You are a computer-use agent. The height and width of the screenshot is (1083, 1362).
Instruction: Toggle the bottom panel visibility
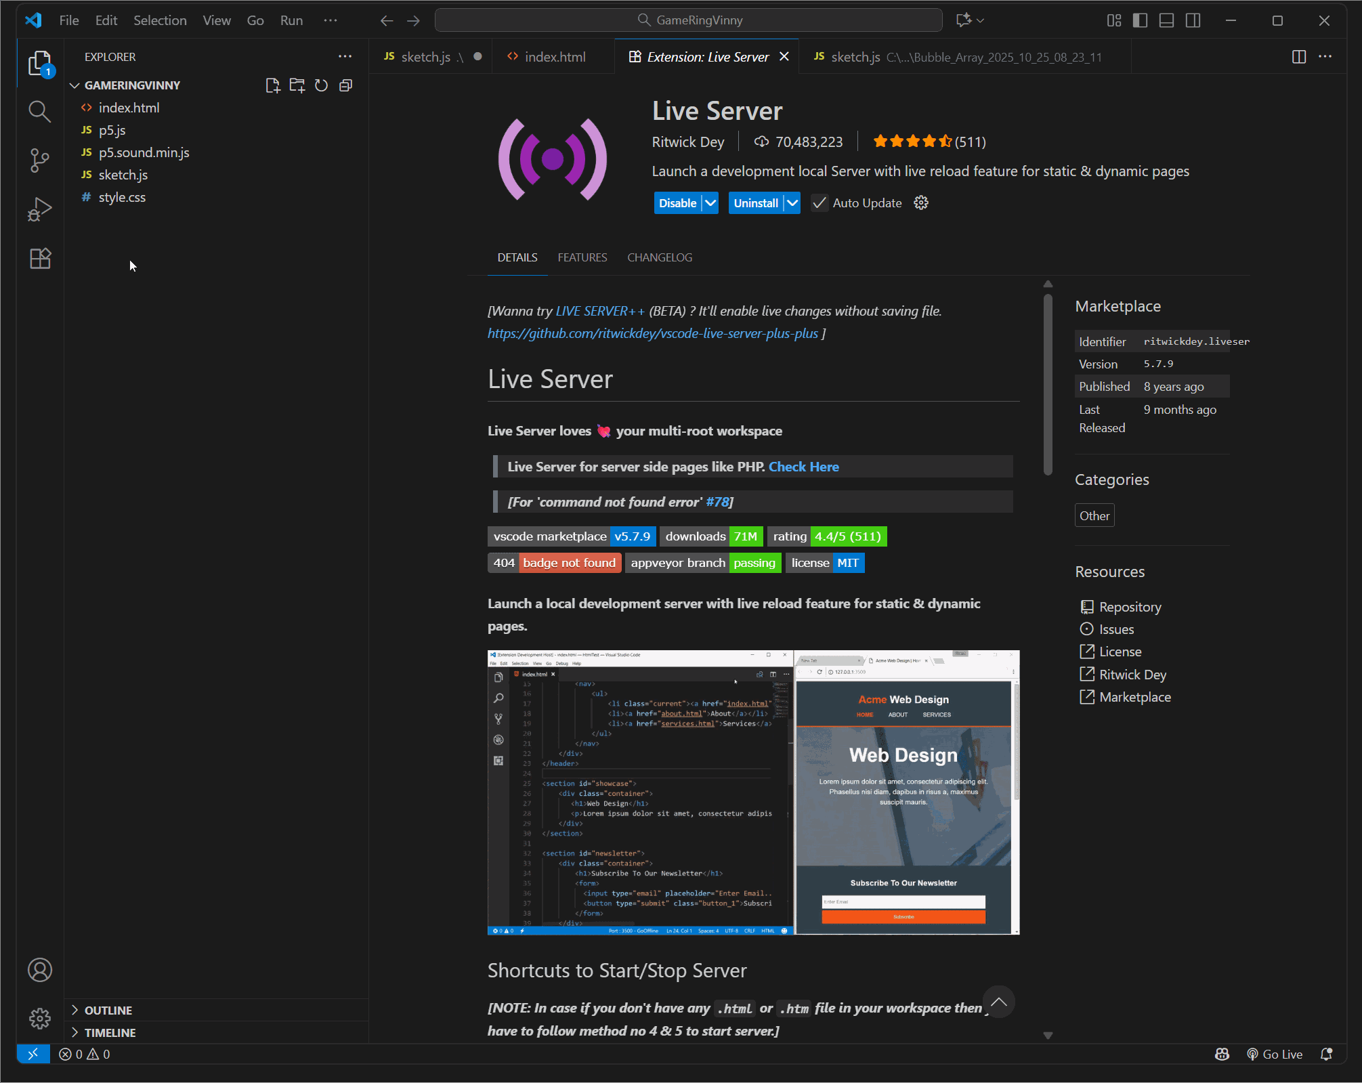pyautogui.click(x=1166, y=20)
